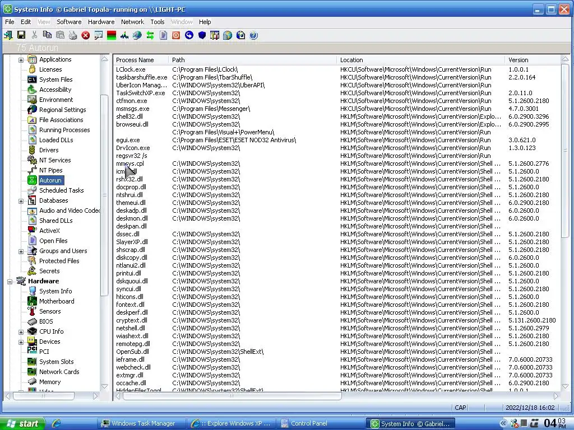Click the Messenger tray icon
Image resolution: width=574 pixels, height=430 pixels.
click(x=514, y=423)
